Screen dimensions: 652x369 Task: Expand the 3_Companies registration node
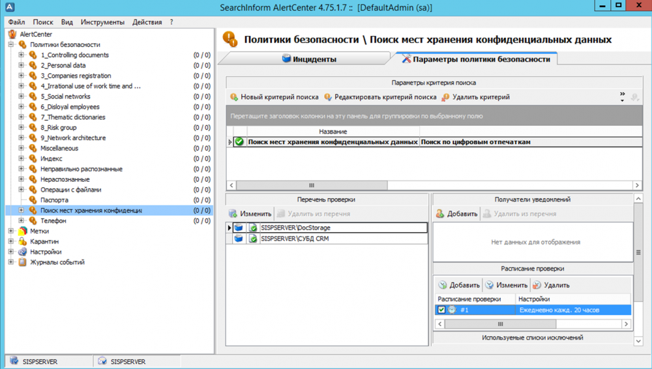pyautogui.click(x=22, y=76)
